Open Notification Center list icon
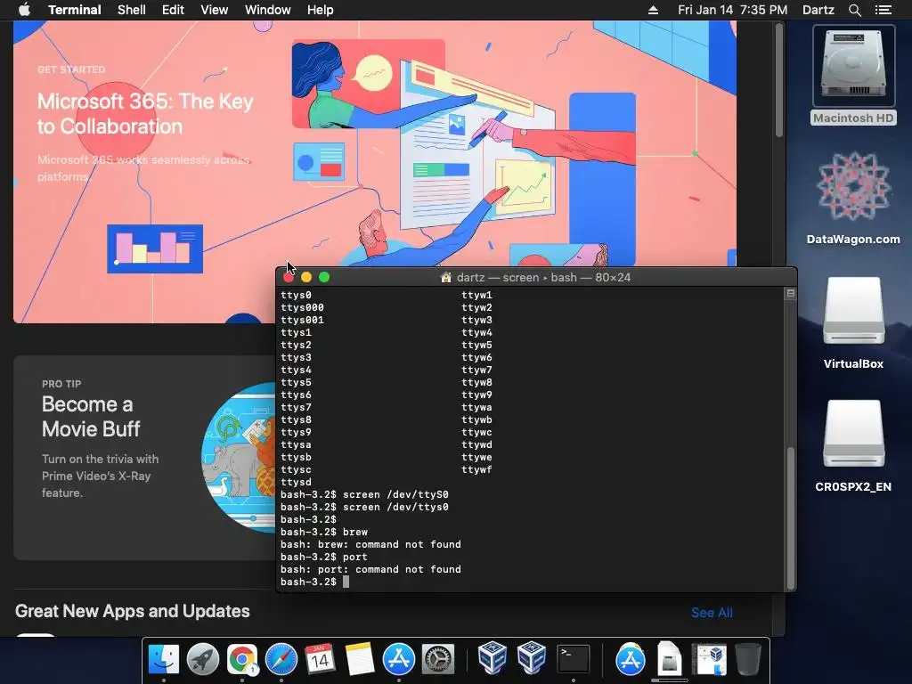 [883, 10]
